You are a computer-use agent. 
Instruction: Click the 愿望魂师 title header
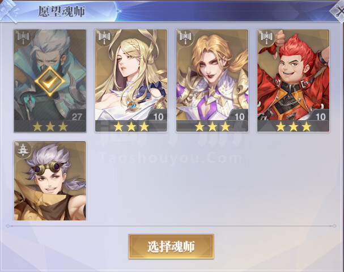click(61, 11)
